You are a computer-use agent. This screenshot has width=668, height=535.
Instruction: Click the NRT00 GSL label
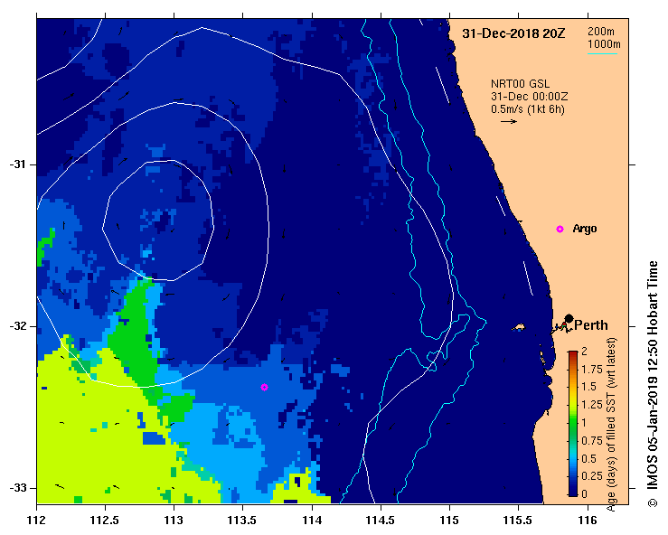click(x=520, y=84)
